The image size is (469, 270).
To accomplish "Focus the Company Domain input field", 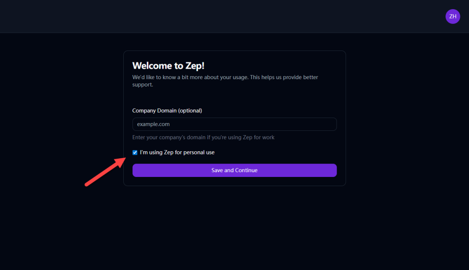I will pos(234,124).
